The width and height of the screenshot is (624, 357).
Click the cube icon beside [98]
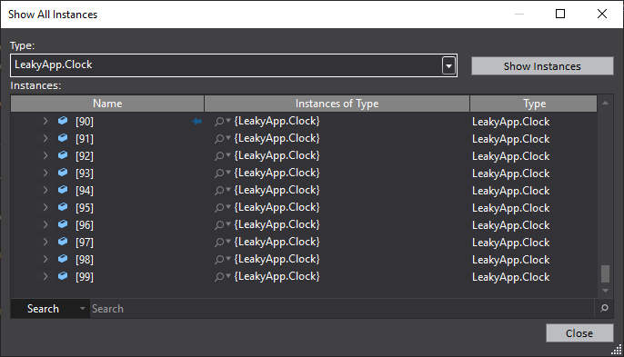coord(63,259)
